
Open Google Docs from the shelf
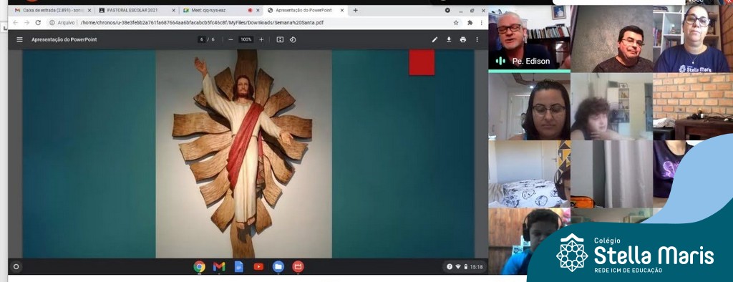click(239, 266)
